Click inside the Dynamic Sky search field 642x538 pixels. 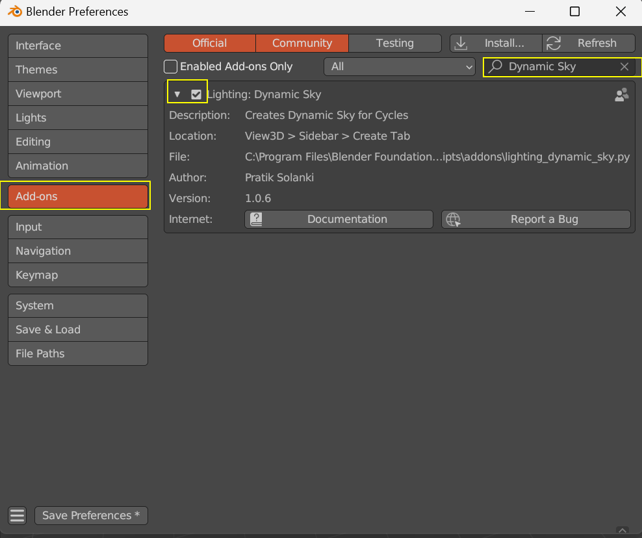coord(559,66)
